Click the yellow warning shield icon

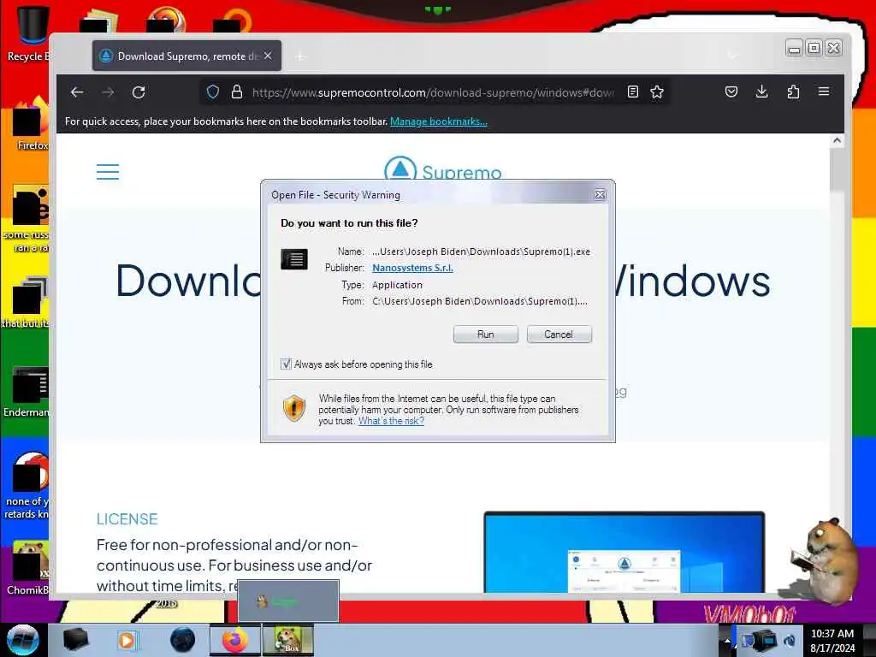tap(294, 408)
